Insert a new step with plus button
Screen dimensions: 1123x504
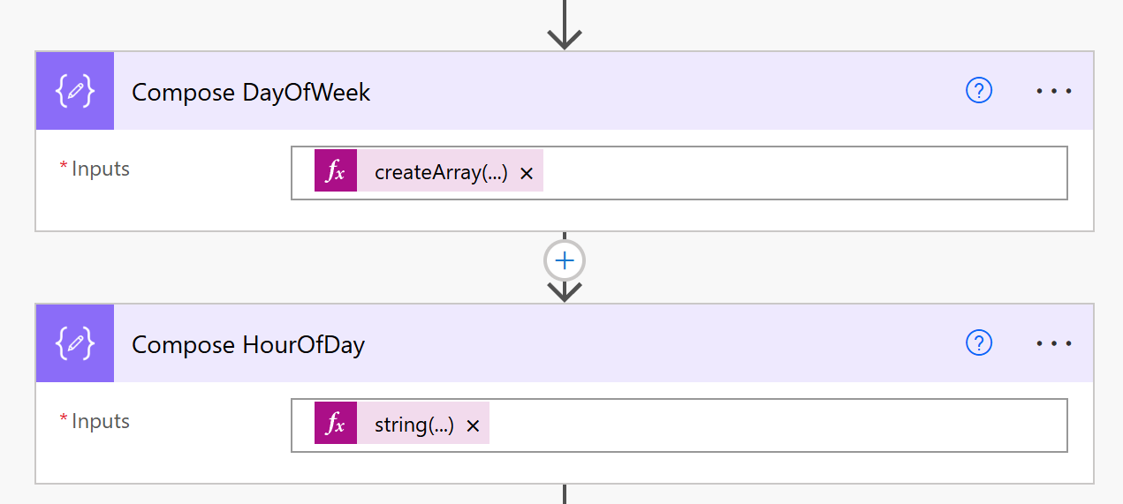pyautogui.click(x=565, y=261)
